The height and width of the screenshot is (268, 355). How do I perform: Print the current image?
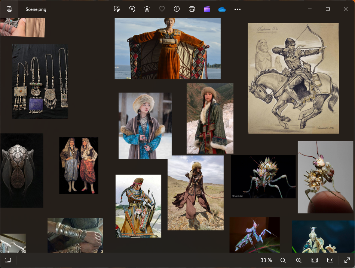(192, 9)
